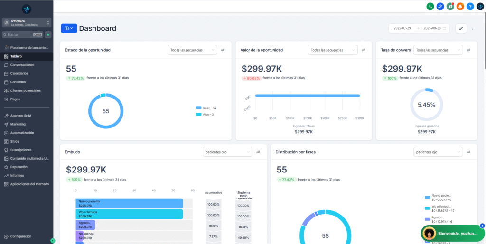Open the green phone dialer icon

(x=430, y=7)
